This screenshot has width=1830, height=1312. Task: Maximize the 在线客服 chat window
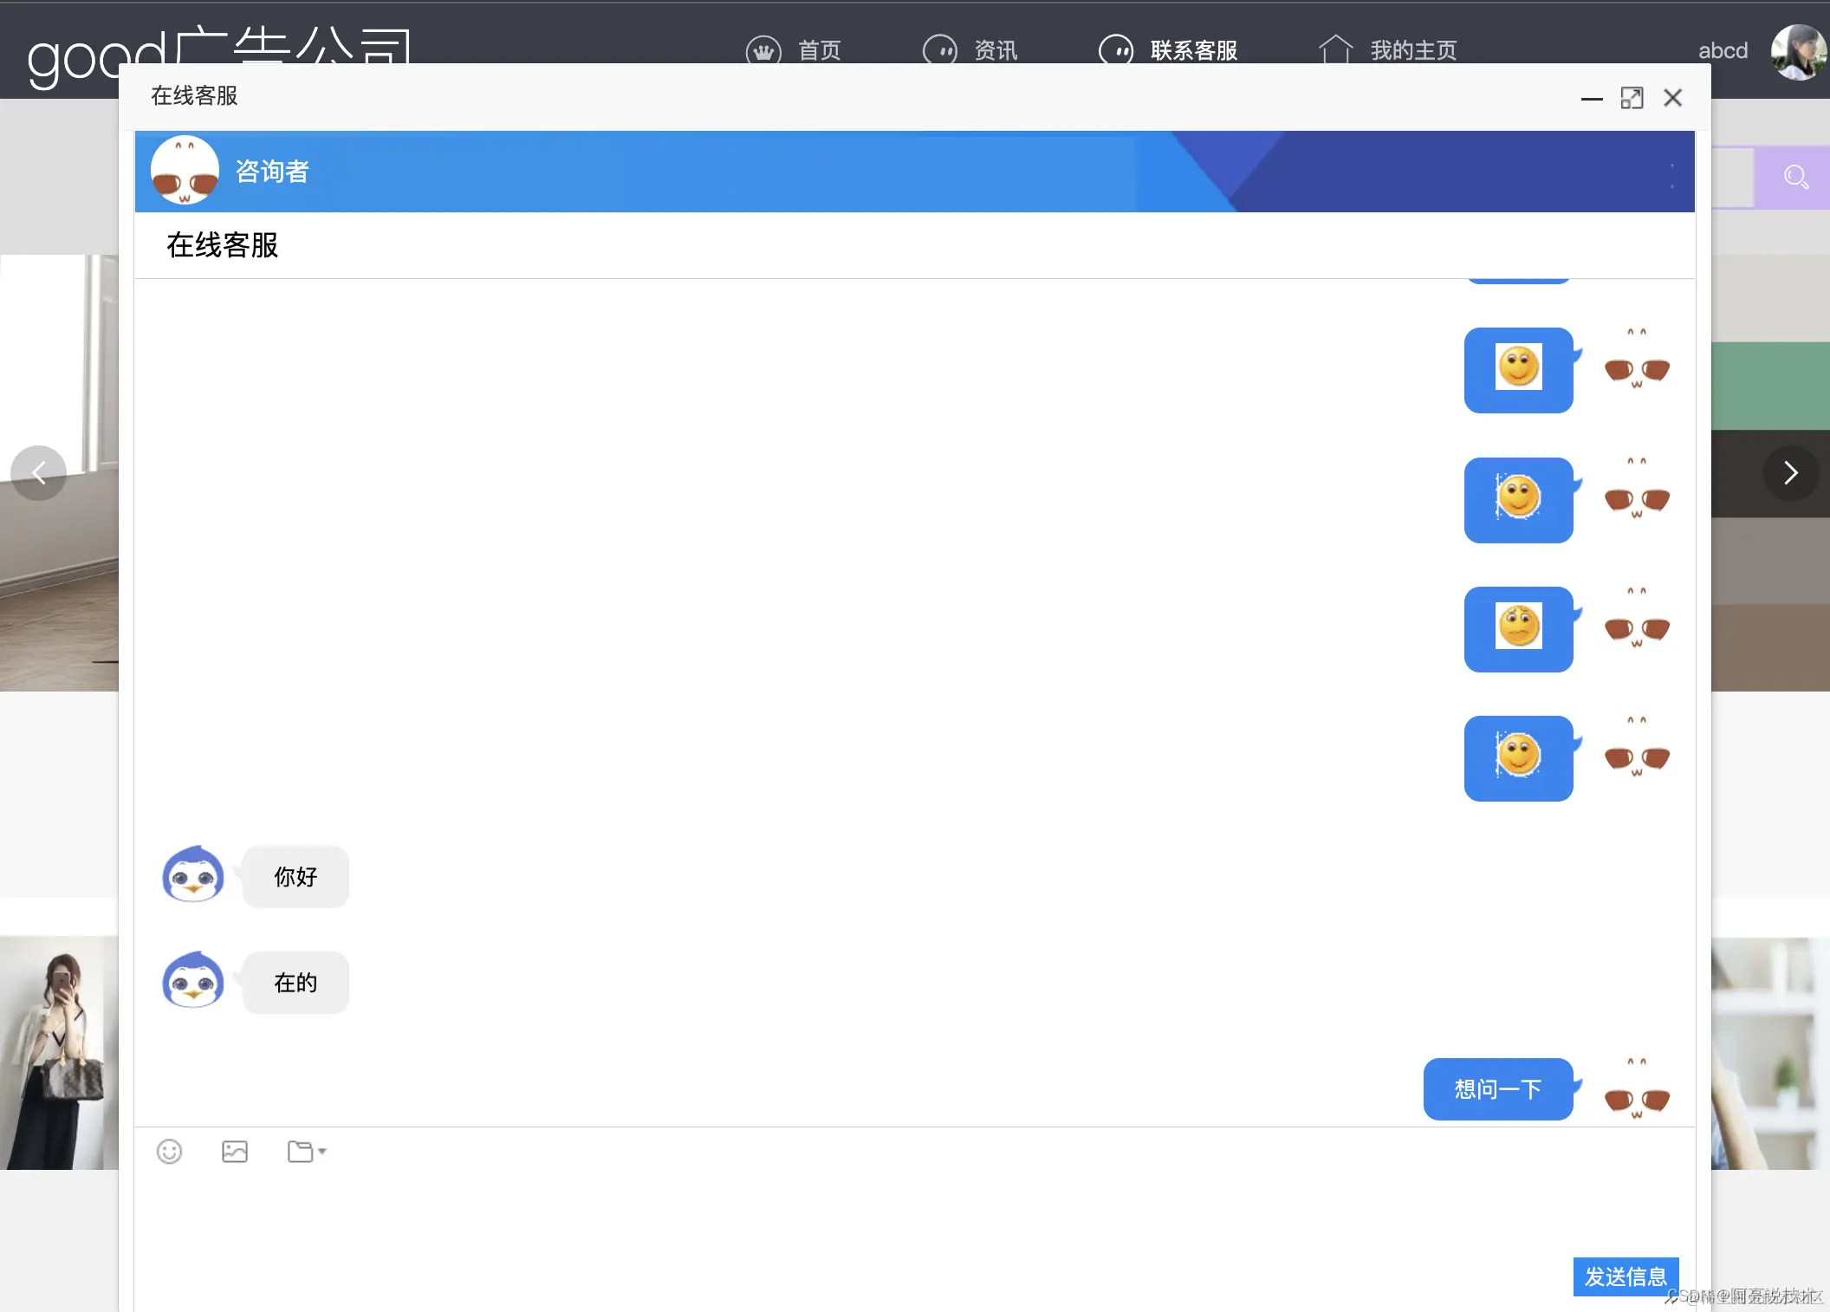[x=1632, y=98]
